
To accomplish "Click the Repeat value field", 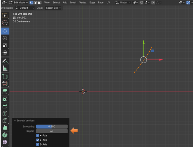I will (x=52, y=131).
